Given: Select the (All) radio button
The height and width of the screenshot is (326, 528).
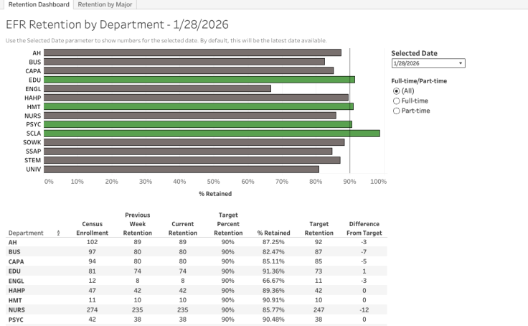Looking at the screenshot, I should tap(396, 91).
